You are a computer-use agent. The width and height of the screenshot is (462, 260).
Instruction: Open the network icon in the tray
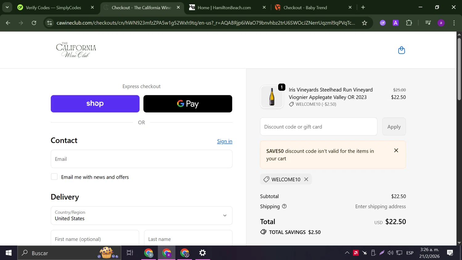point(399,253)
